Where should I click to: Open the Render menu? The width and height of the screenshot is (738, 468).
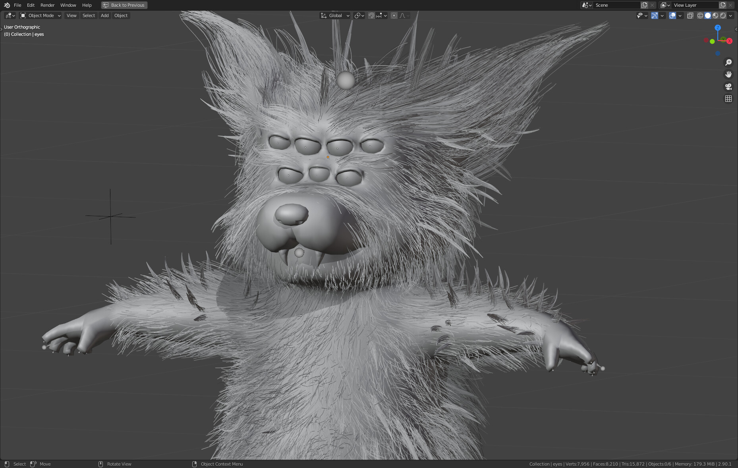coord(47,5)
